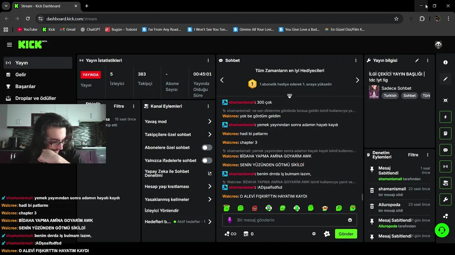455x255 pixels.
Task: Toggle Yalnızca ifadelerle sohbet switch
Action: [x=207, y=160]
